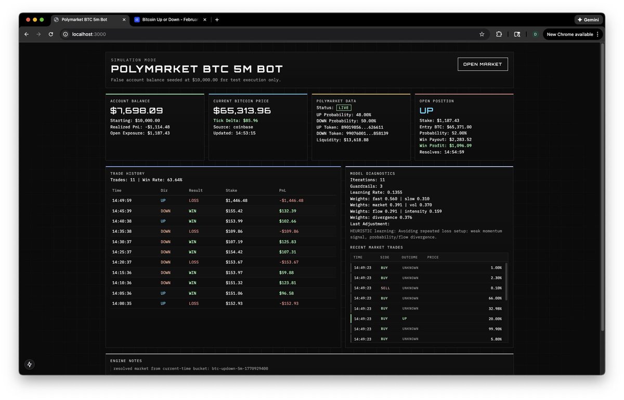Click the $7,698.09 account balance value
The height and width of the screenshot is (400, 624).
[x=137, y=111]
